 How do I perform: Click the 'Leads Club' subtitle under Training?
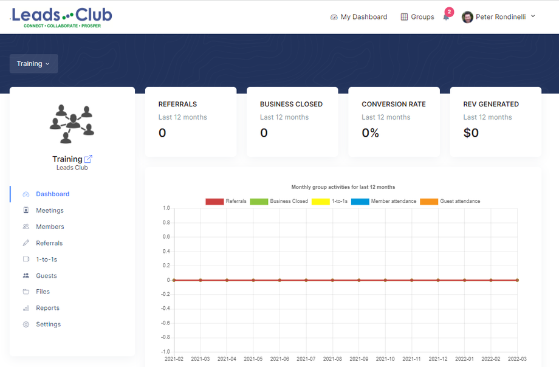click(72, 168)
